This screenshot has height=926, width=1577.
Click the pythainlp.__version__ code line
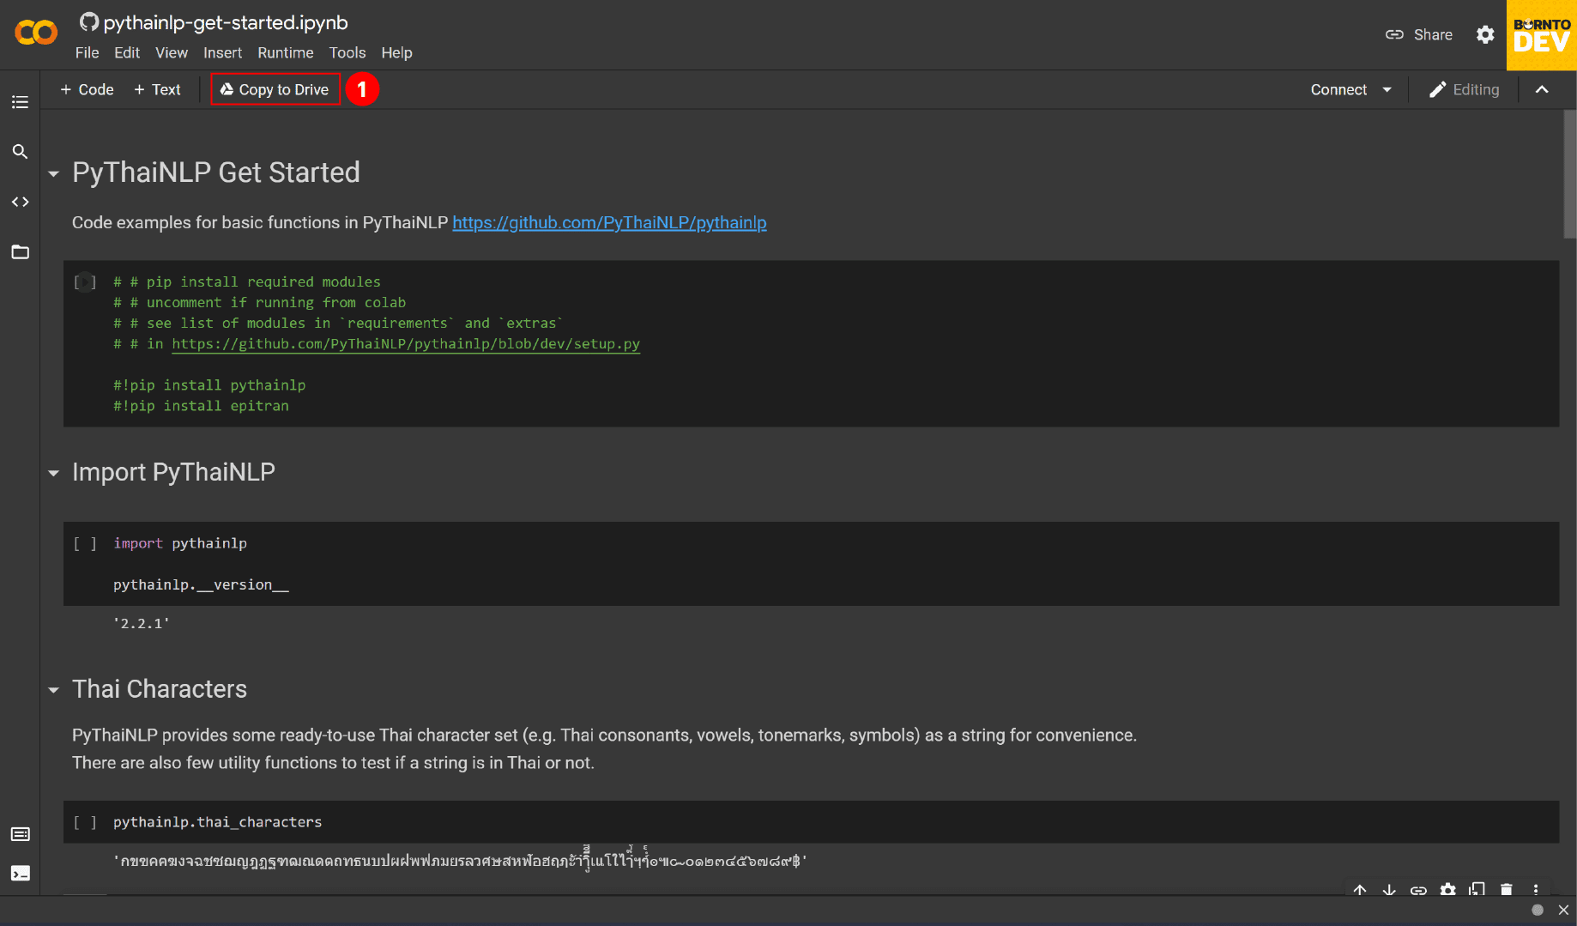point(201,584)
